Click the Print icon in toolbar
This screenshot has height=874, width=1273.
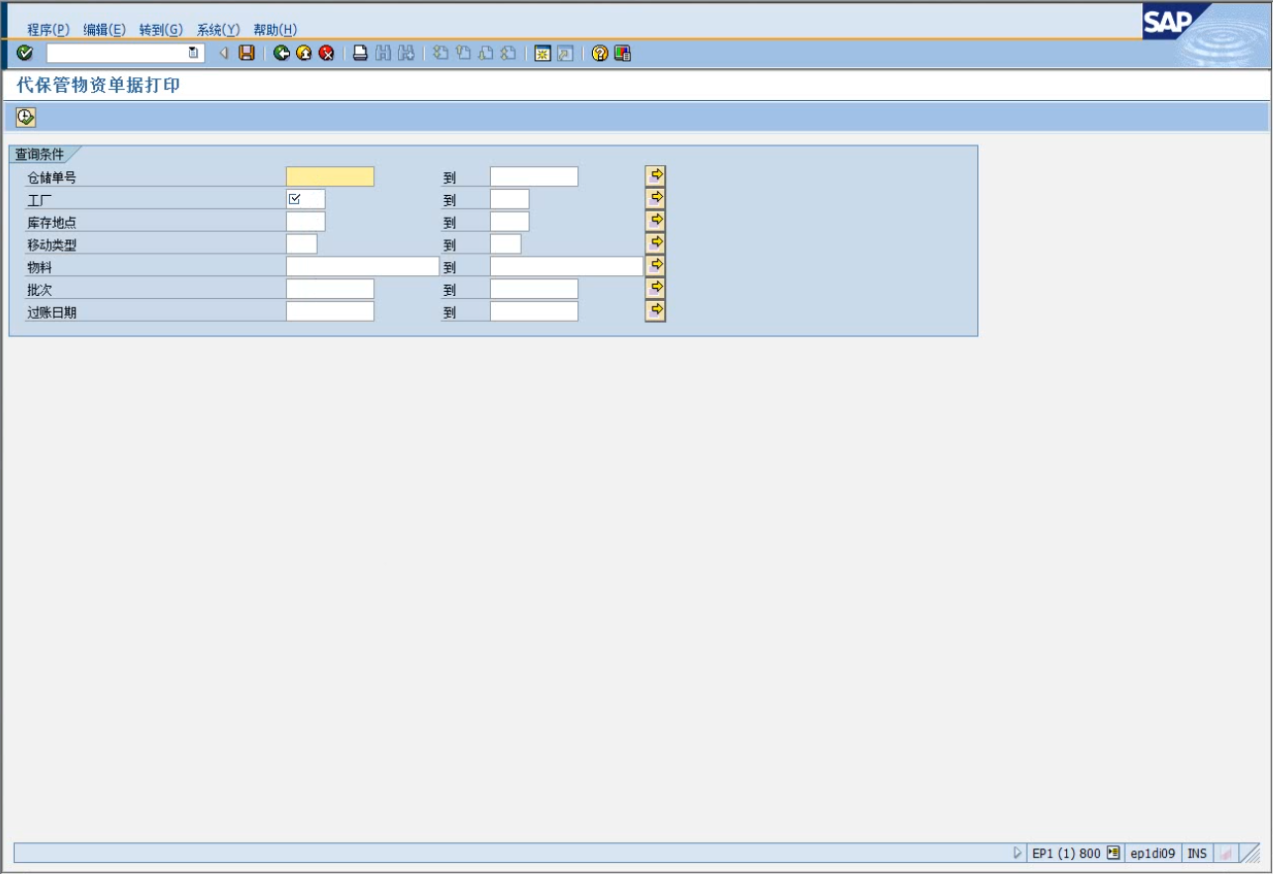pos(360,53)
